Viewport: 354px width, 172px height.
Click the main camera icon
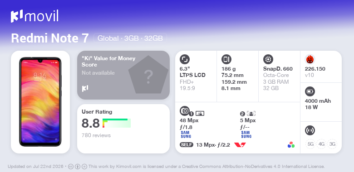(x=185, y=111)
